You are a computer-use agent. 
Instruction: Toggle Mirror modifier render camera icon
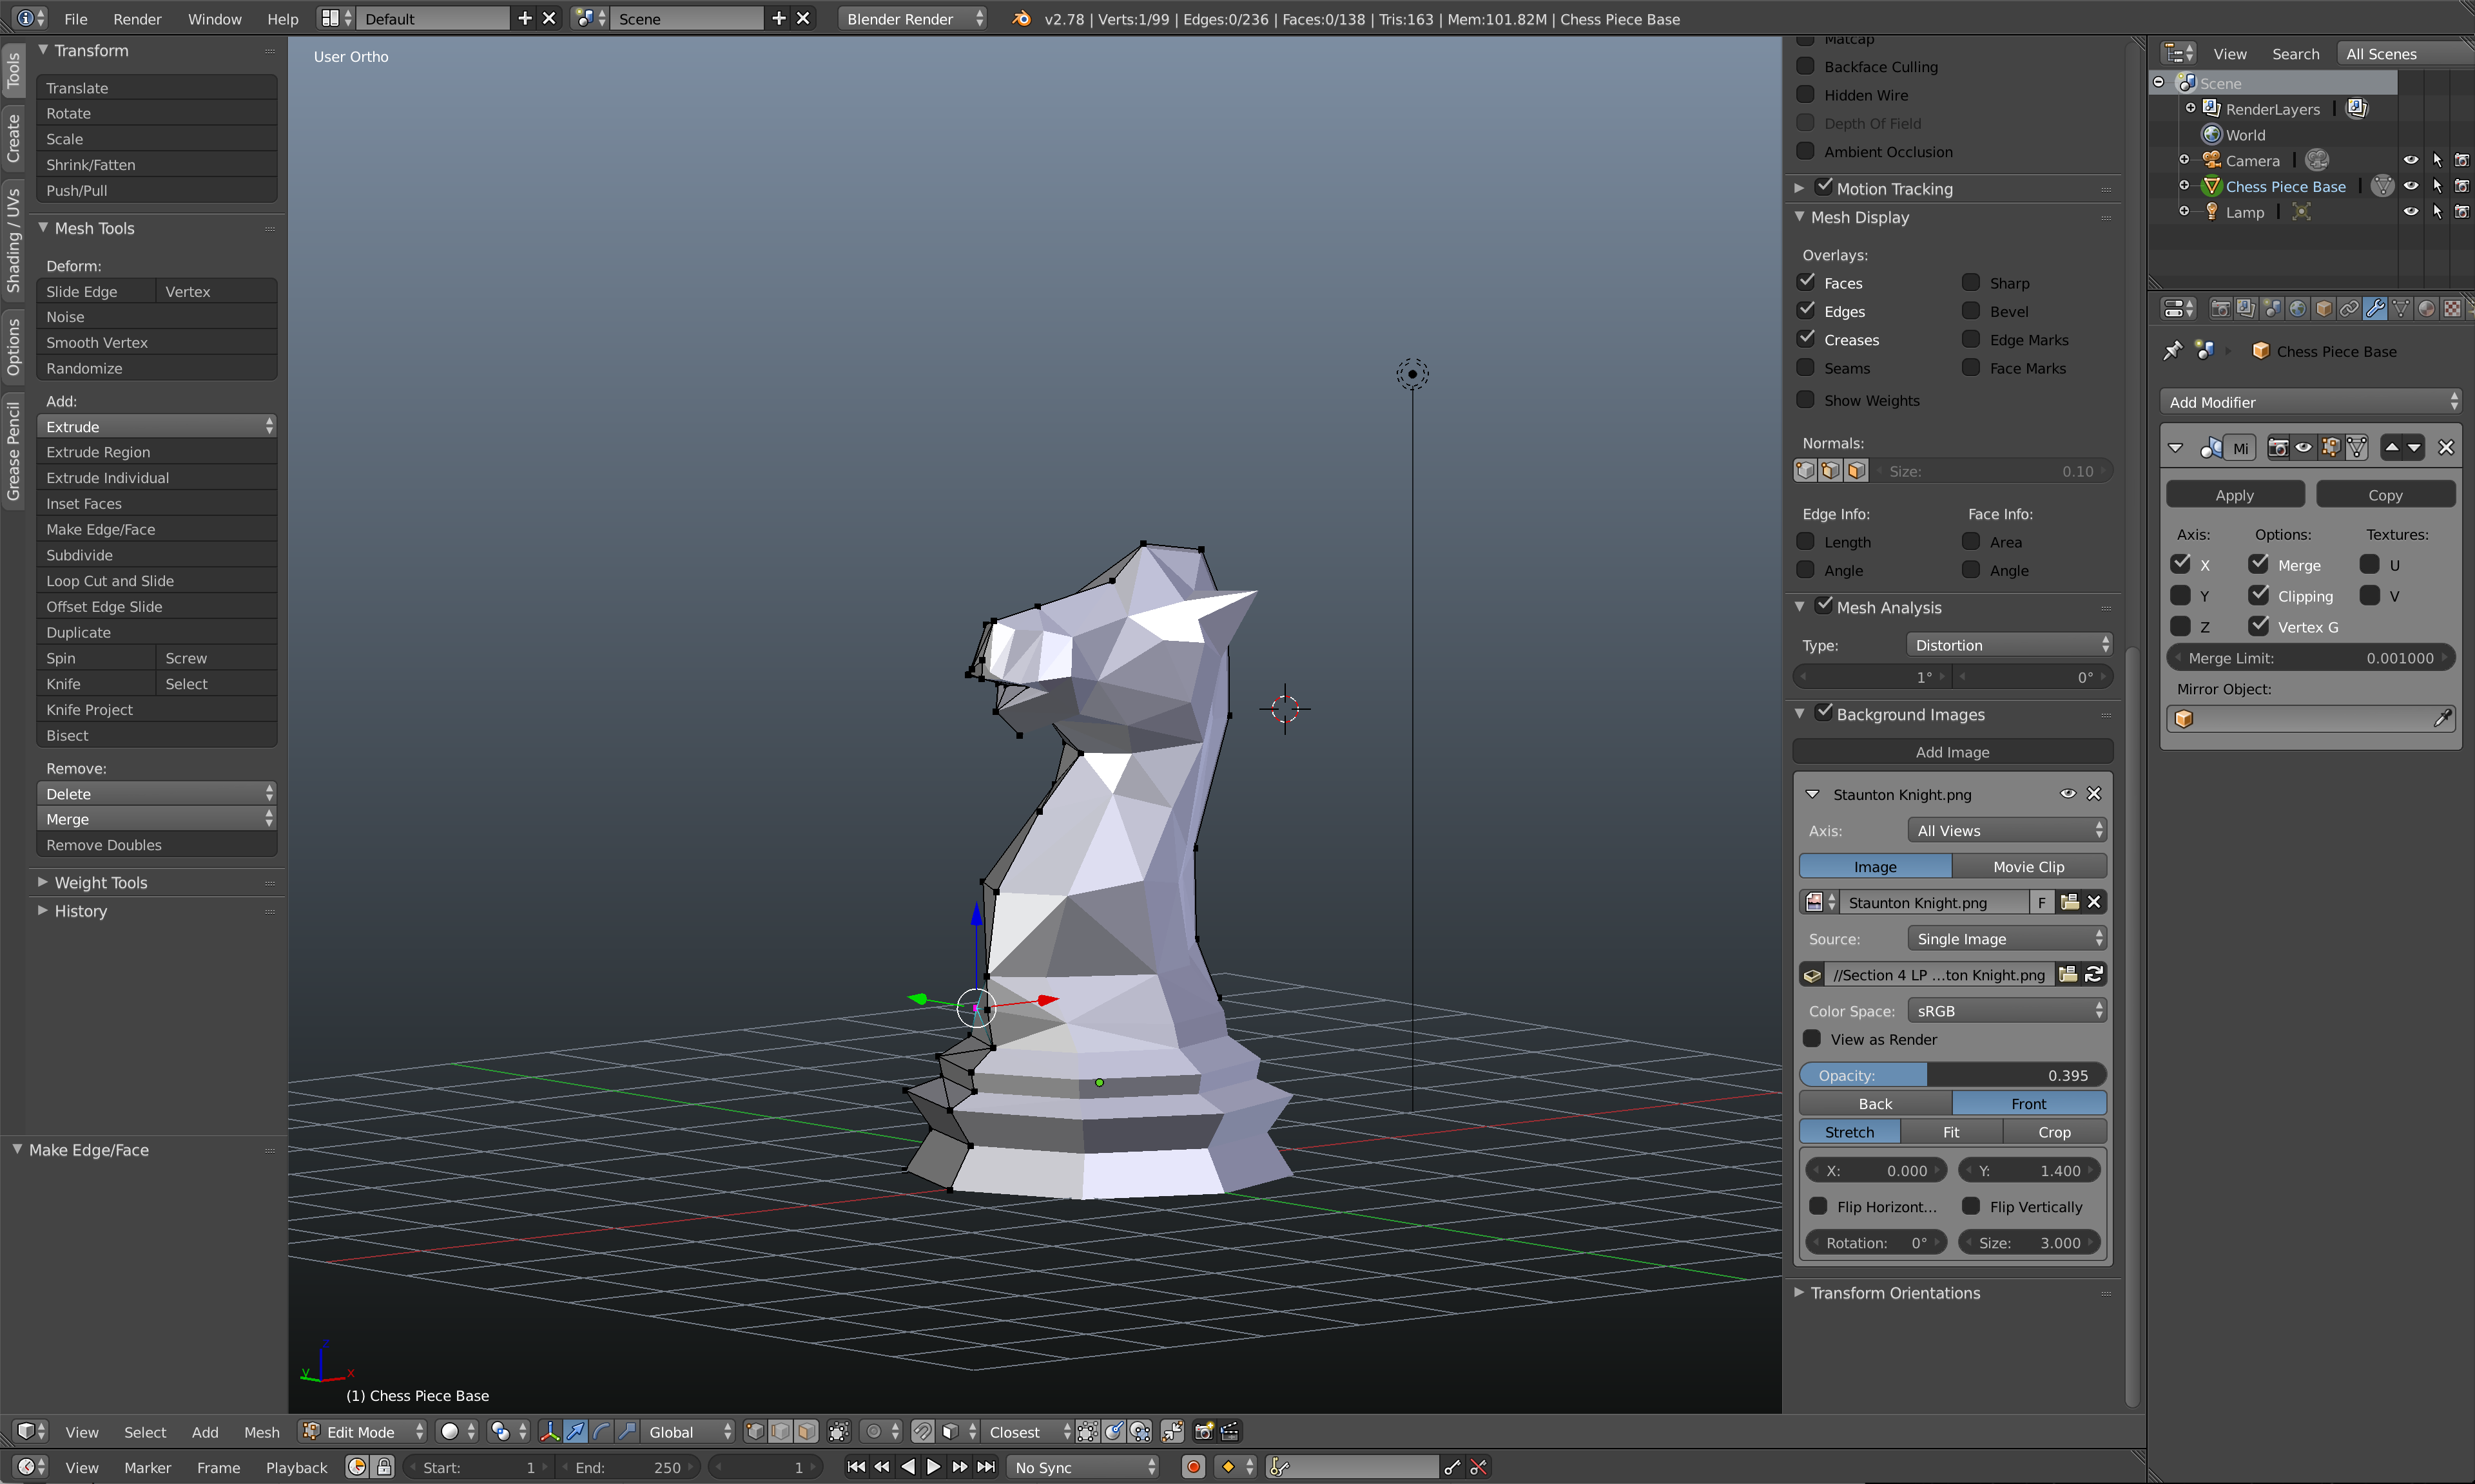[x=2278, y=448]
